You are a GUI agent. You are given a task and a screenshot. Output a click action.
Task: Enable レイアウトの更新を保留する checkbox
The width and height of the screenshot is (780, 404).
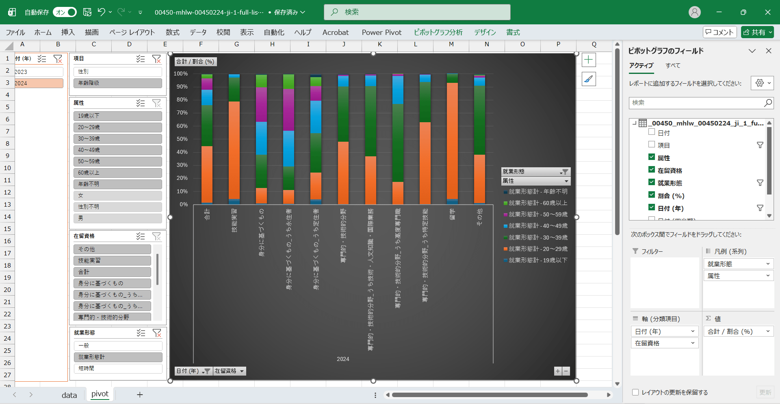tap(635, 392)
